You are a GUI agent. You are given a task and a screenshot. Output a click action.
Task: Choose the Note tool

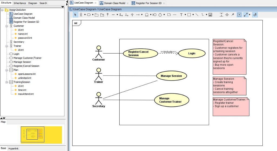pos(169,15)
